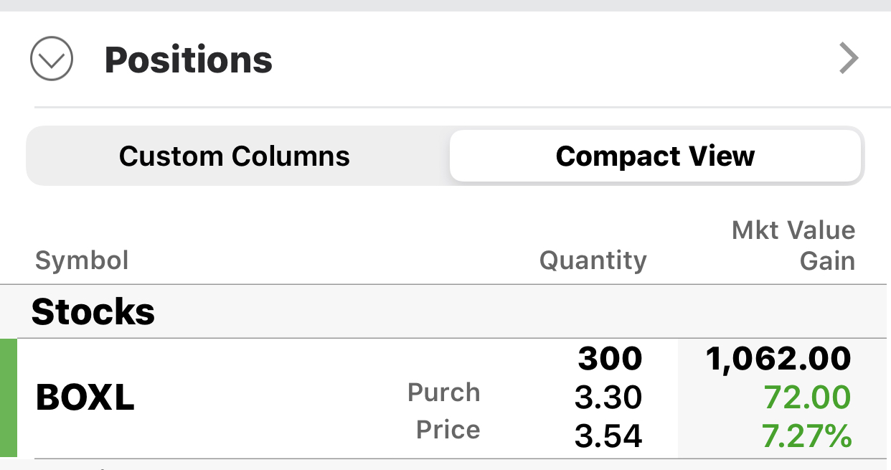
Task: Click the BOXL current price 3.54
Action: (x=608, y=436)
